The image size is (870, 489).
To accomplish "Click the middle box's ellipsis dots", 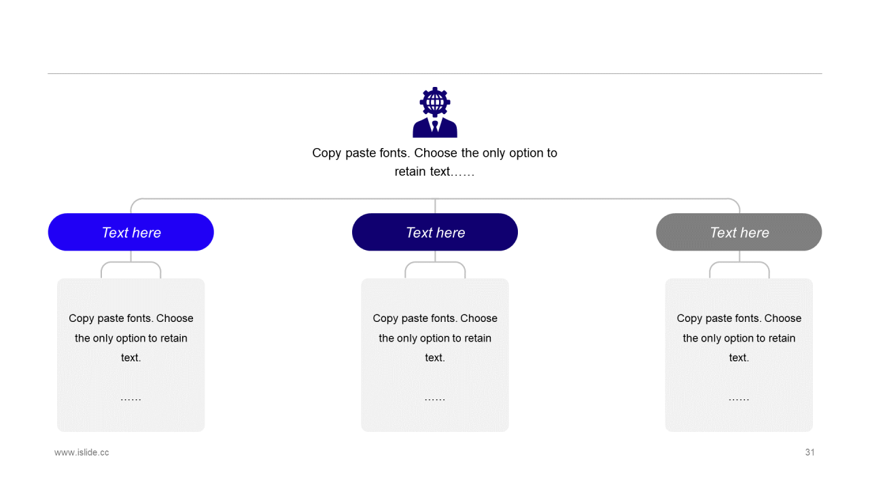I will (435, 399).
